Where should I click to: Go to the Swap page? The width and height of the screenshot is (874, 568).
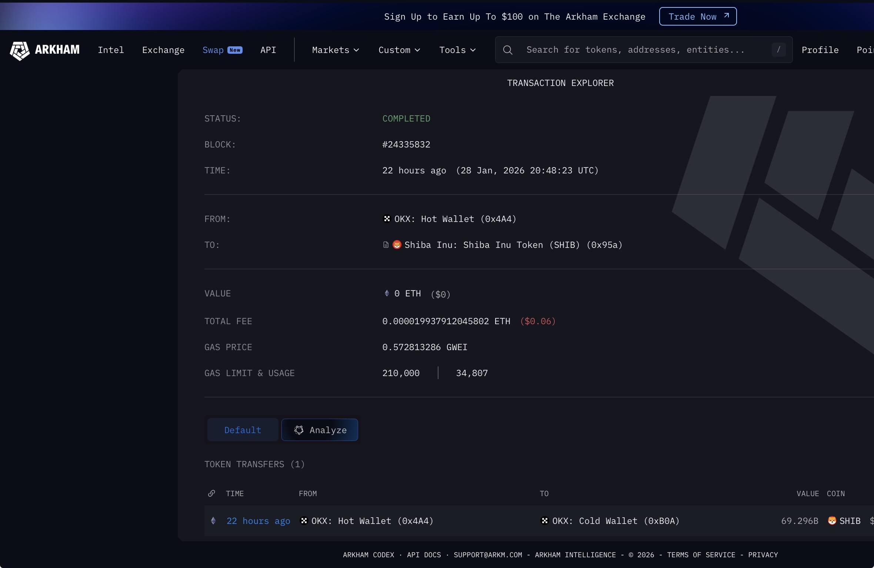[213, 50]
